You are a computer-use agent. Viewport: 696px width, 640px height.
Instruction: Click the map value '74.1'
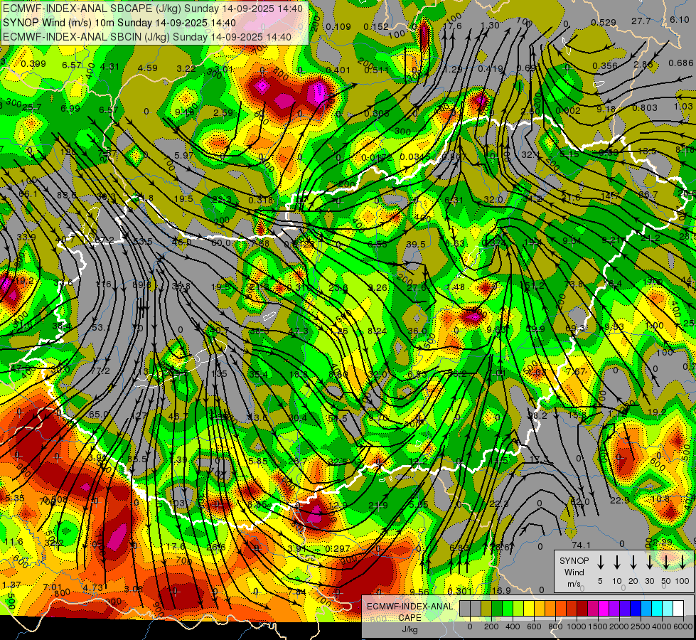(x=581, y=545)
